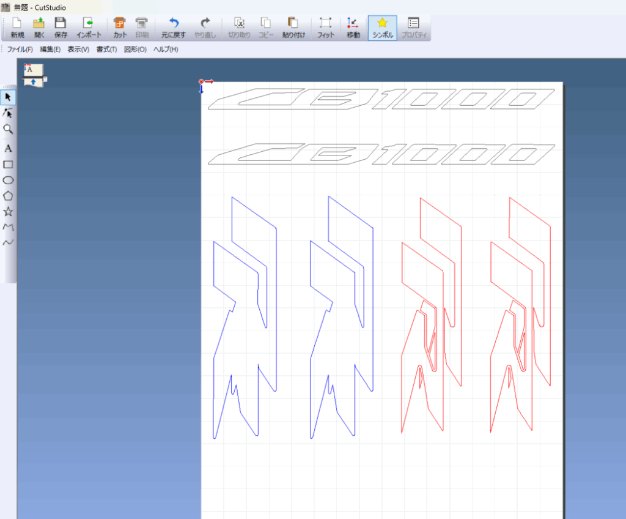The width and height of the screenshot is (626, 519).
Task: Toggle the シンボル symbol panel
Action: [x=383, y=28]
